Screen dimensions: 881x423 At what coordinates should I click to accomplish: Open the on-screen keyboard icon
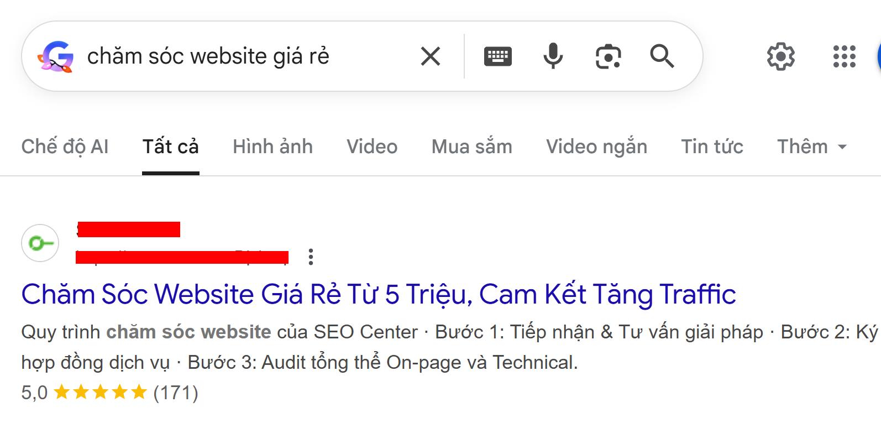497,55
